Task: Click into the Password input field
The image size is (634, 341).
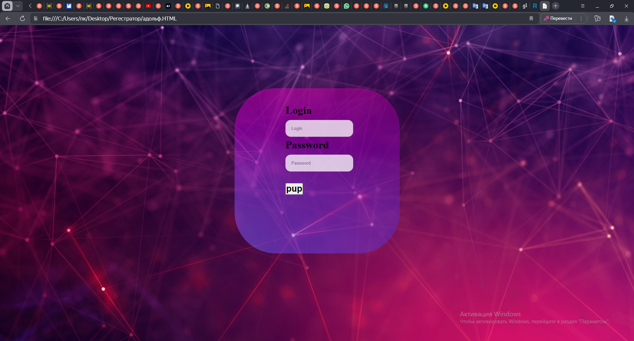Action: click(x=319, y=163)
